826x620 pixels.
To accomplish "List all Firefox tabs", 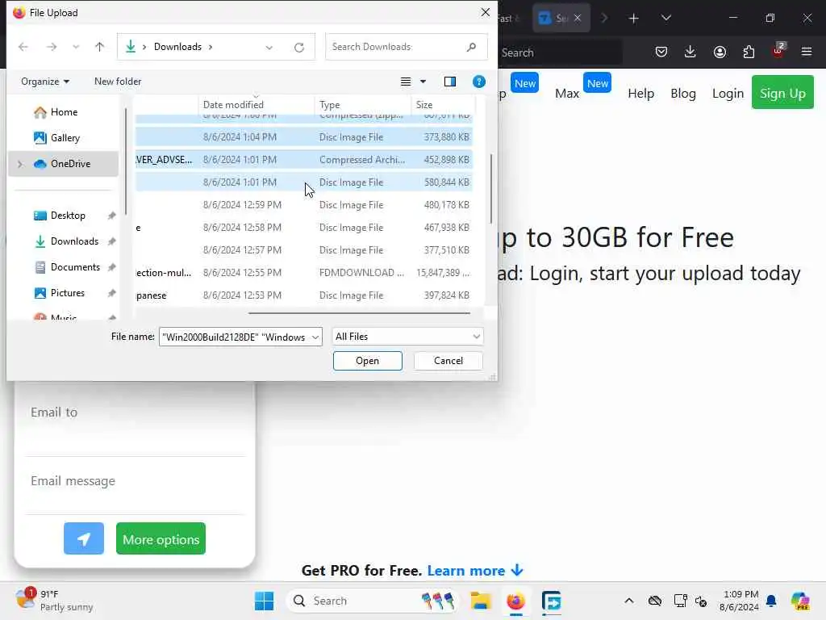I will click(x=665, y=18).
